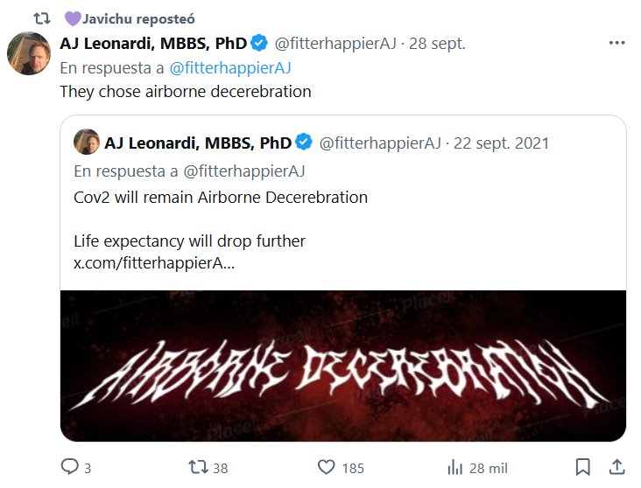Bookmark this tweet

[583, 467]
